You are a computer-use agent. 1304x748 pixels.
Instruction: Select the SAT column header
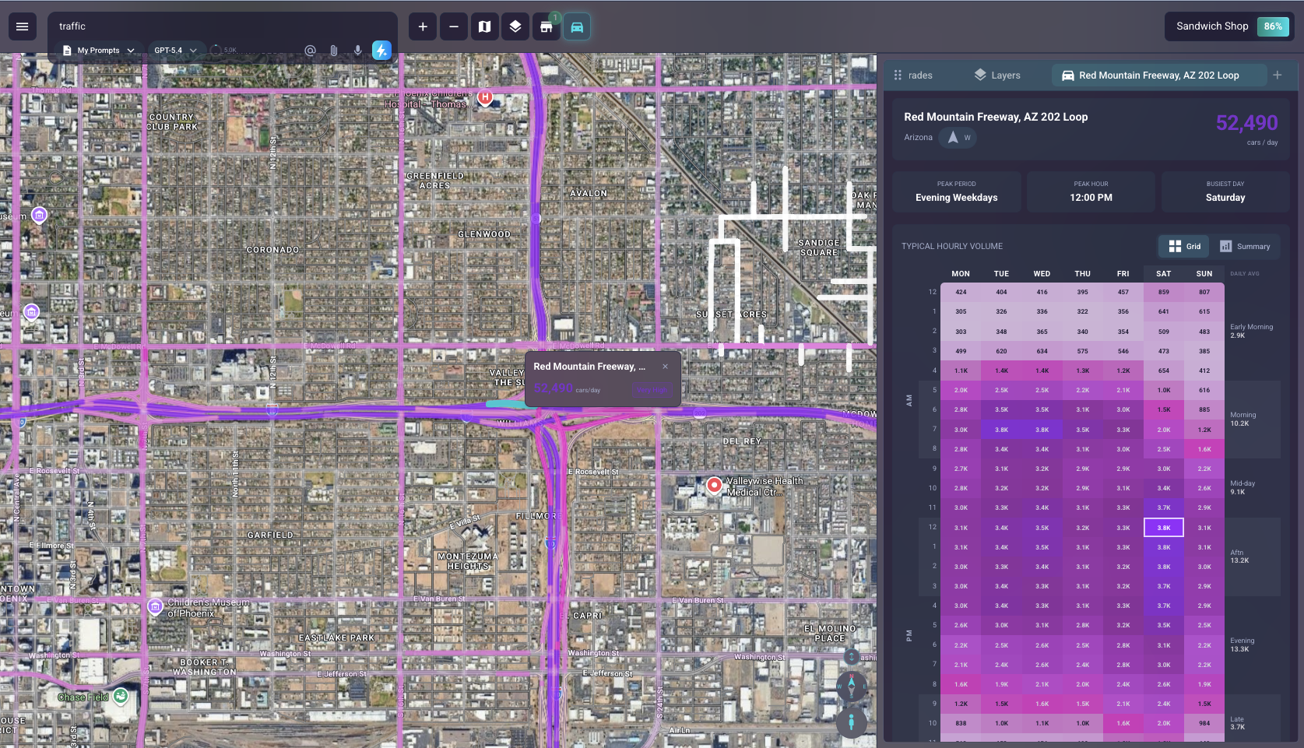tap(1163, 274)
